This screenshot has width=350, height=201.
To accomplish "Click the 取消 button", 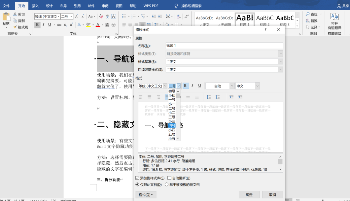I will (x=272, y=195).
